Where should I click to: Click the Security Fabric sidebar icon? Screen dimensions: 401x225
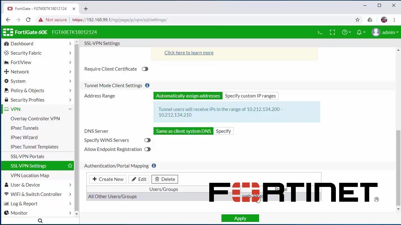[6, 53]
